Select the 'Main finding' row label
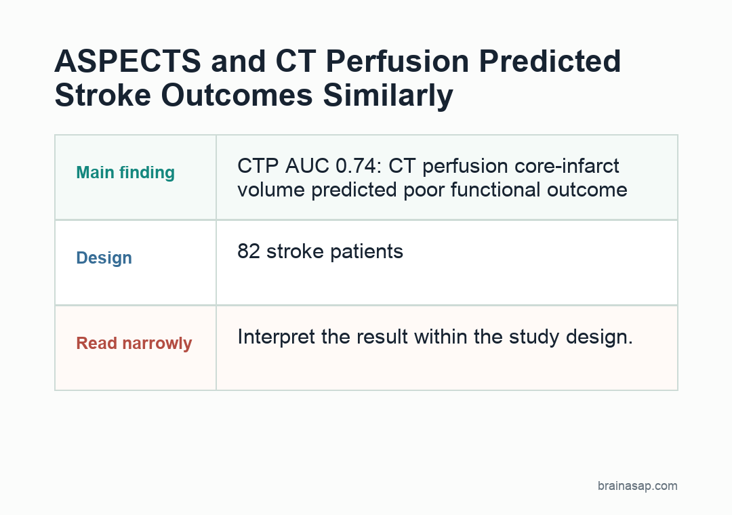Viewport: 732px width, 515px height. pyautogui.click(x=125, y=173)
